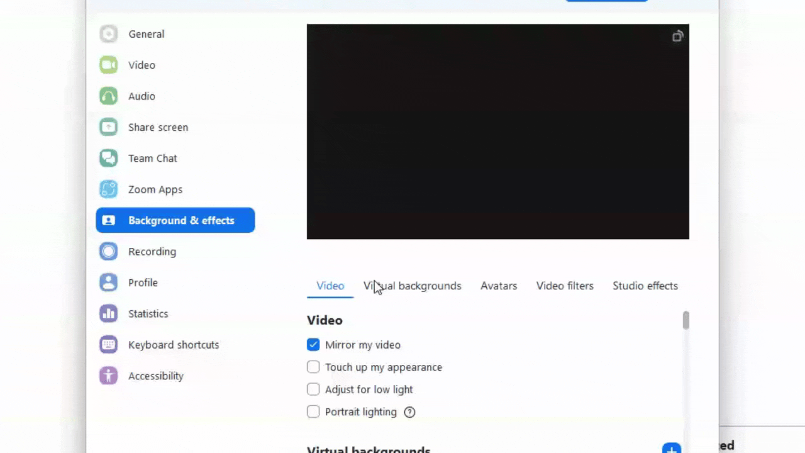Click the blue add background button
Viewport: 805px width, 453px height.
click(671, 448)
